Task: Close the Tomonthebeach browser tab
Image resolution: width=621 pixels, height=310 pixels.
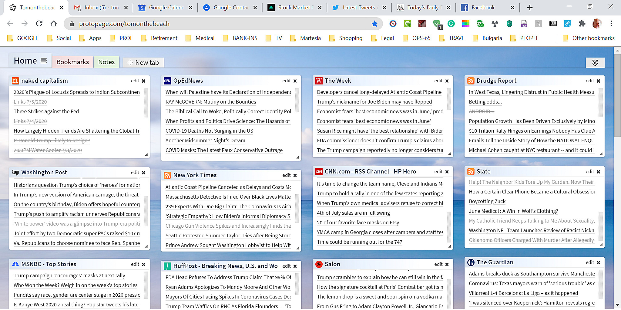Action: click(x=61, y=8)
